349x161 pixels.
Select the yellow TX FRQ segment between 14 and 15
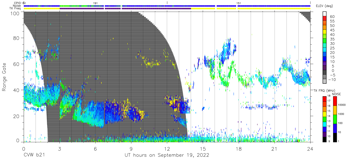pyautogui.click(x=324, y=114)
